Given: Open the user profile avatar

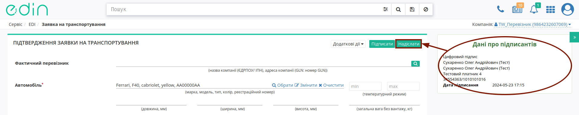Looking at the screenshot, I should [568, 9].
